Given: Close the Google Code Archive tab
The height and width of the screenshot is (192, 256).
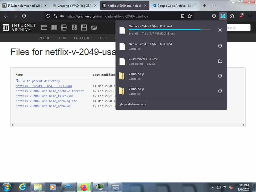Looking at the screenshot, I should click(195, 5).
